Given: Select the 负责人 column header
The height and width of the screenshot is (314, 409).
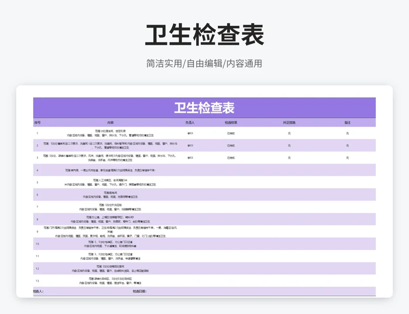Looking at the screenshot, I should (190, 122).
